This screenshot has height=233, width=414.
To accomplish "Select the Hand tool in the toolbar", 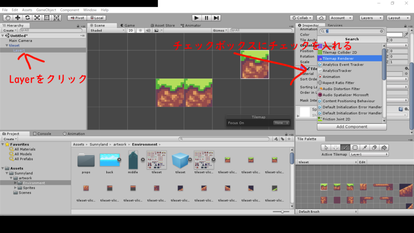I will [x=8, y=18].
